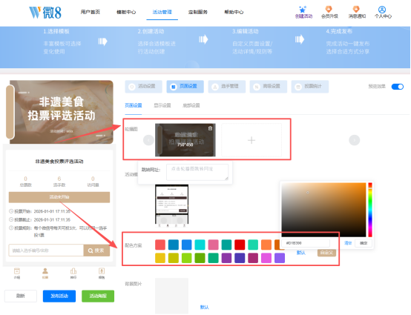Open 个人中心 profile icon

tap(382, 10)
